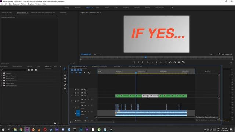Open the Markers menu

[23, 4]
